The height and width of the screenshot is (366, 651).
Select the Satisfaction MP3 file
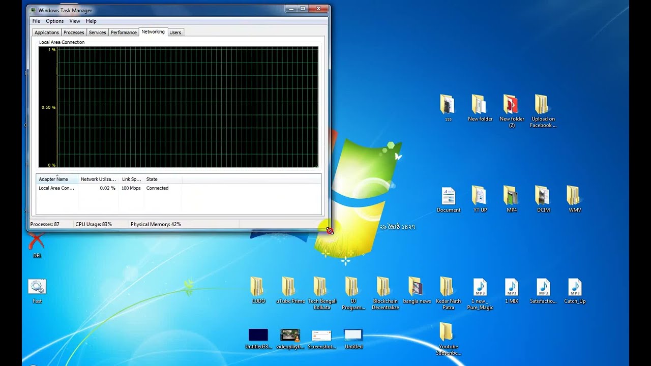tap(543, 290)
